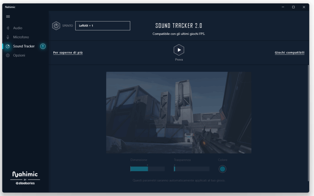
Task: Click the Dimensione label
Action: (139, 160)
